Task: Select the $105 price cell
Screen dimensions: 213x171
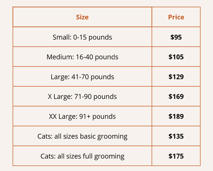Action: (176, 57)
